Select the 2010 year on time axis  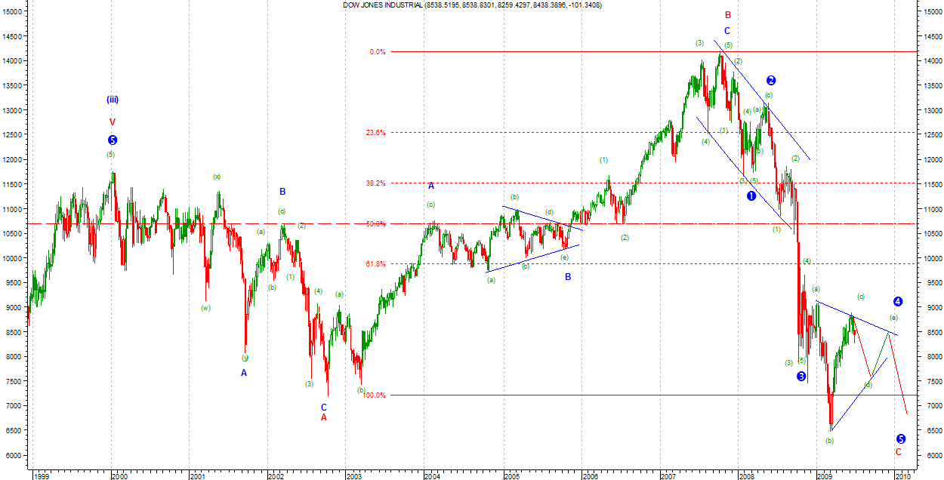tap(902, 476)
